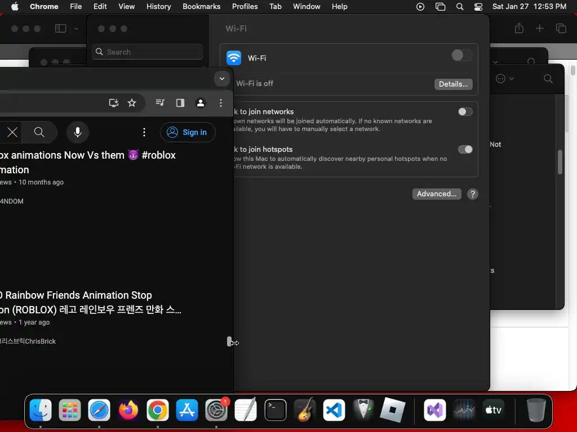Open Control Center in menu bar
The image size is (577, 432).
tap(478, 7)
